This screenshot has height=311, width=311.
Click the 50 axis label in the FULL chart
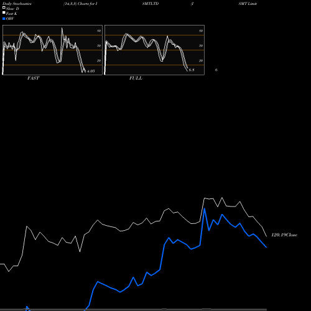201,45
